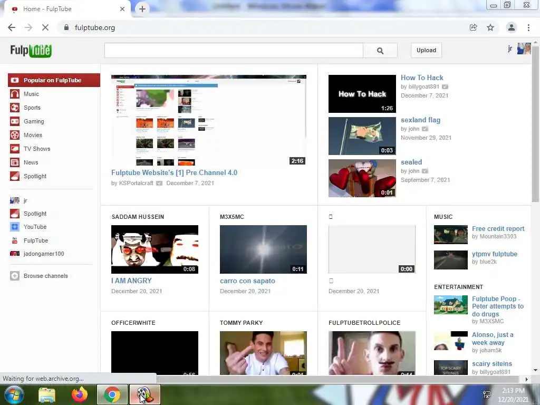Open the FulpTube channel in the sidebar

pyautogui.click(x=36, y=240)
